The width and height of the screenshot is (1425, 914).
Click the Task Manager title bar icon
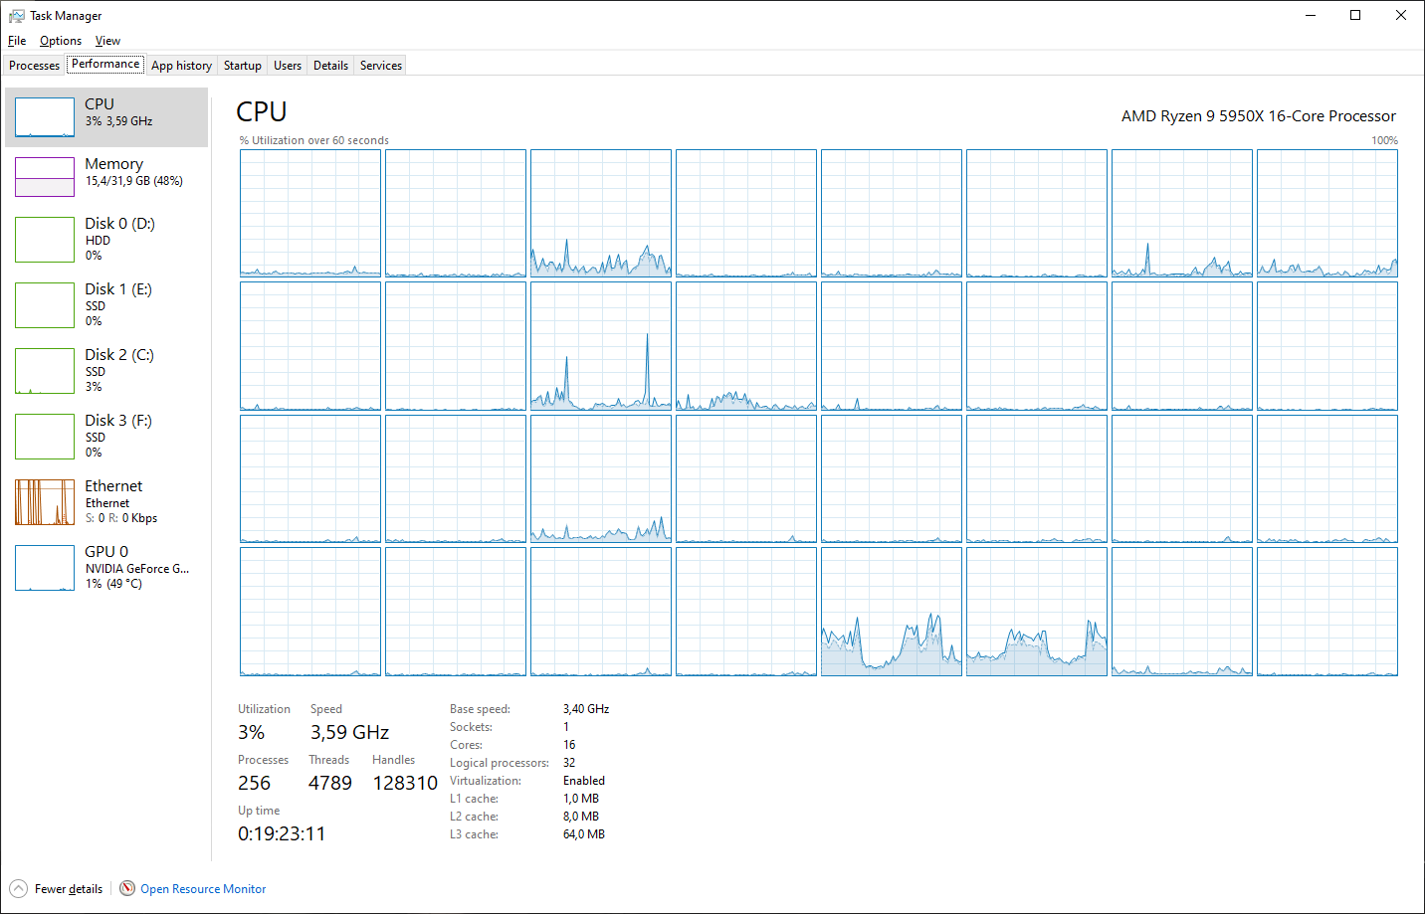(16, 16)
